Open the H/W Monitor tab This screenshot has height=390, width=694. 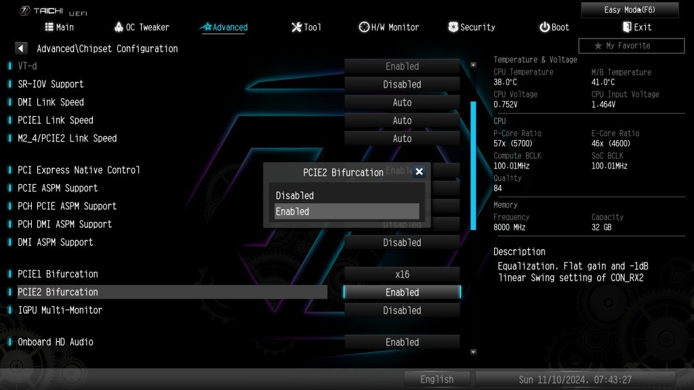pos(388,27)
